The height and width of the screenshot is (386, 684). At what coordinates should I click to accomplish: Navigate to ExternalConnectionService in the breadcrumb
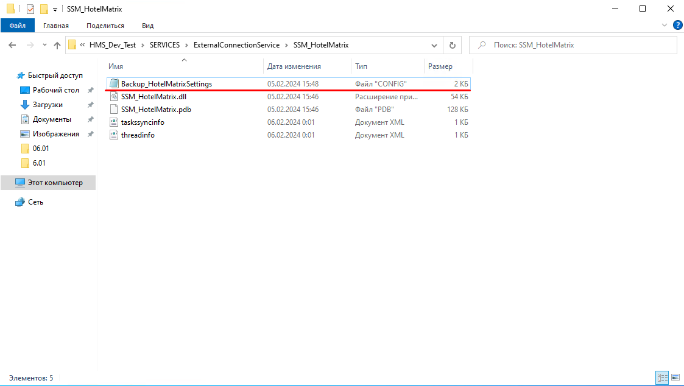point(236,45)
